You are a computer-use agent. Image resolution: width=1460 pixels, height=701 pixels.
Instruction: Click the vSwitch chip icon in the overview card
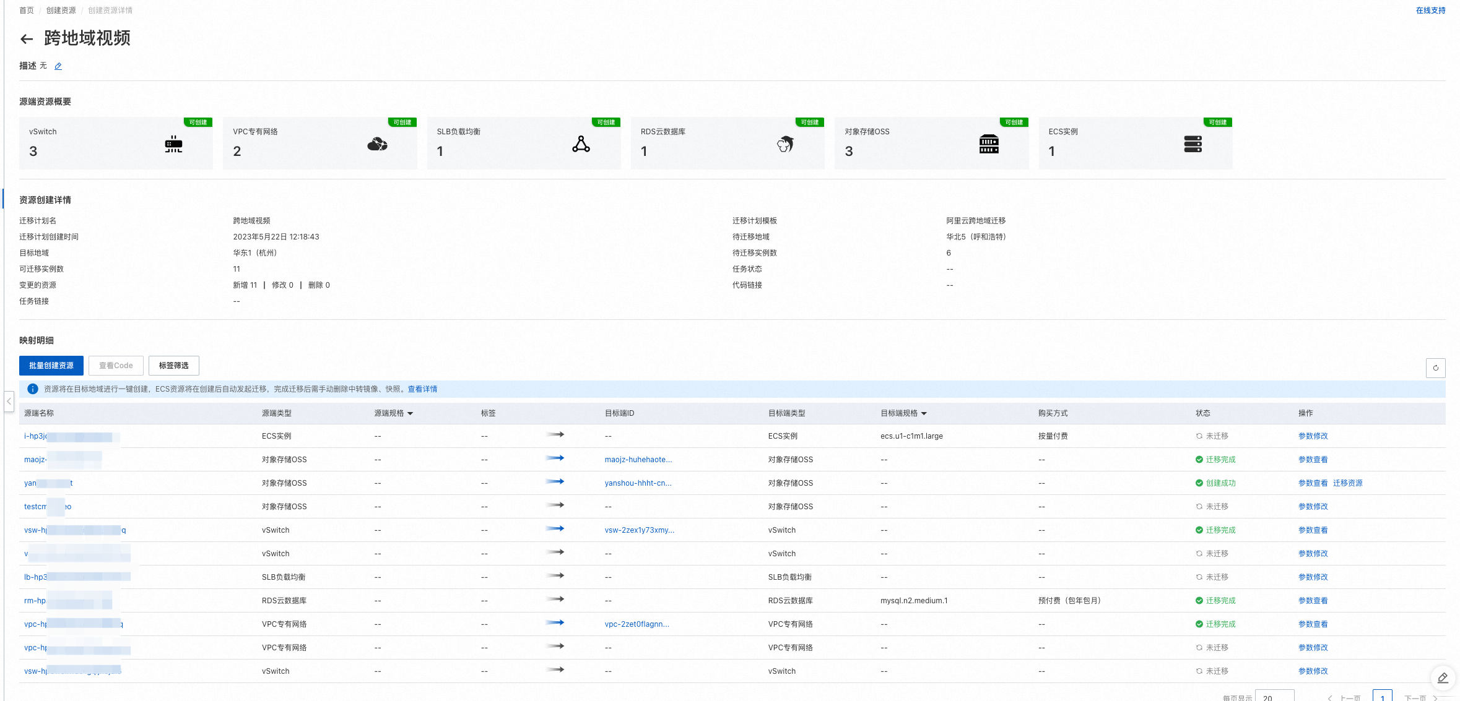point(173,144)
